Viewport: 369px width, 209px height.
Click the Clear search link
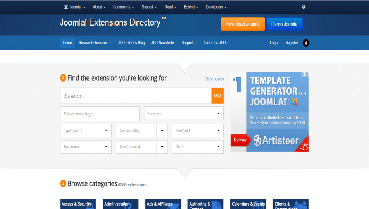[x=214, y=79]
